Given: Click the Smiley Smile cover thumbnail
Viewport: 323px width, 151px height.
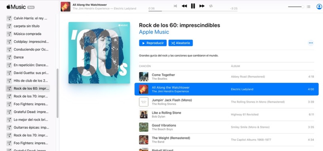Looking at the screenshot, I should (144, 127).
